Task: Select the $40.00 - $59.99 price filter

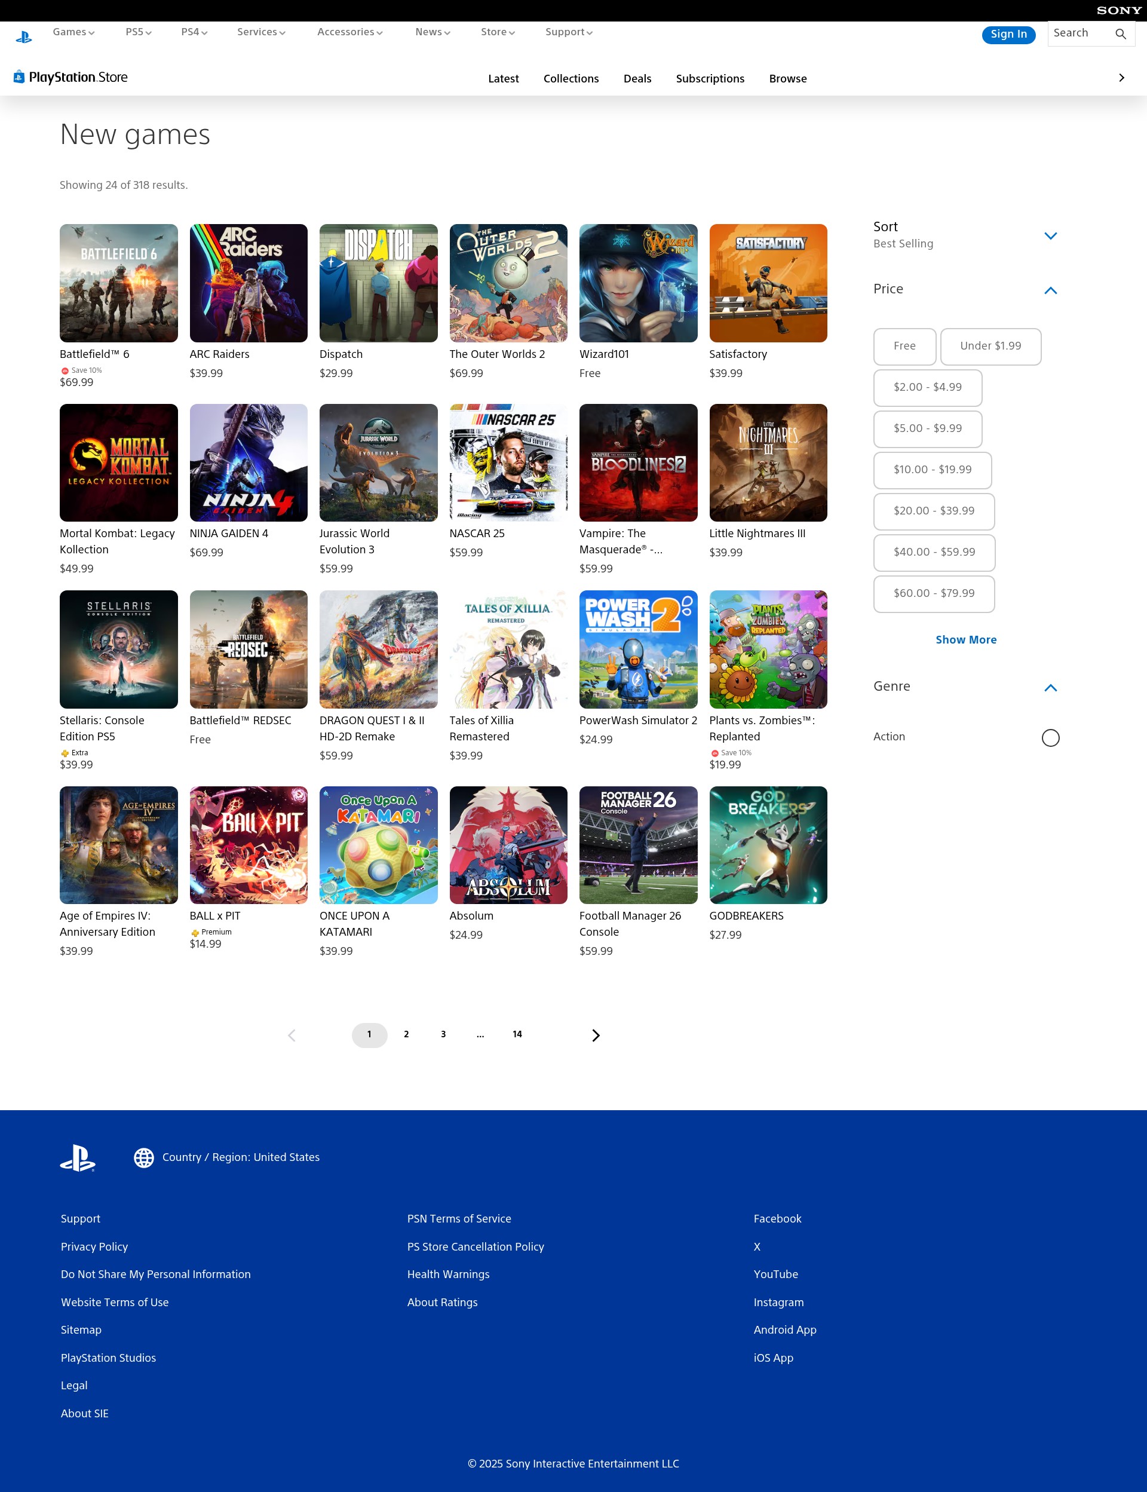Action: click(934, 553)
